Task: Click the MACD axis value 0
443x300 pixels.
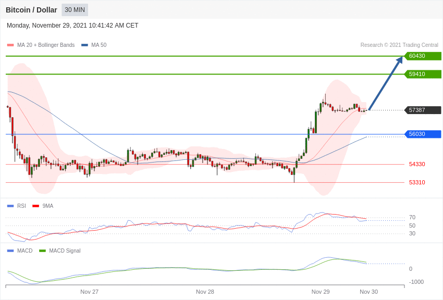Action: click(x=411, y=269)
